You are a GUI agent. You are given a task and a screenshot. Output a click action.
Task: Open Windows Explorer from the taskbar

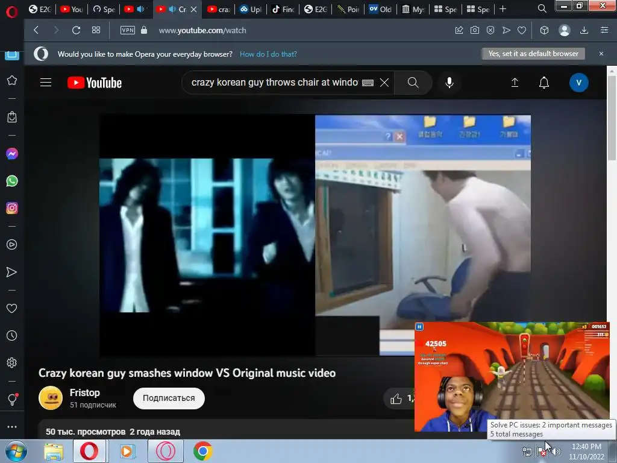tap(53, 452)
